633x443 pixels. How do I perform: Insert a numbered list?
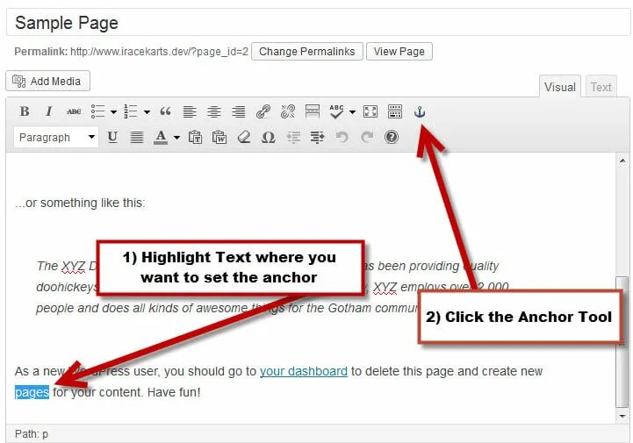[131, 111]
